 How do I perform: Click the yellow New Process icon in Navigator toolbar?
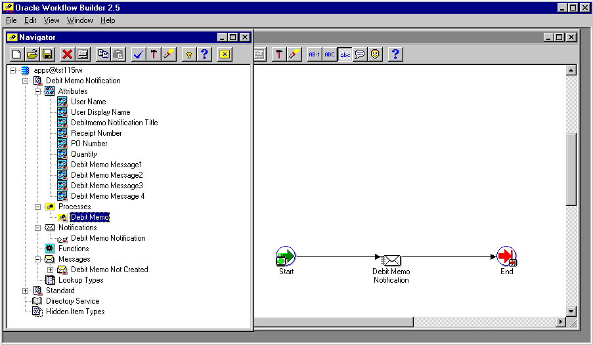coord(225,54)
